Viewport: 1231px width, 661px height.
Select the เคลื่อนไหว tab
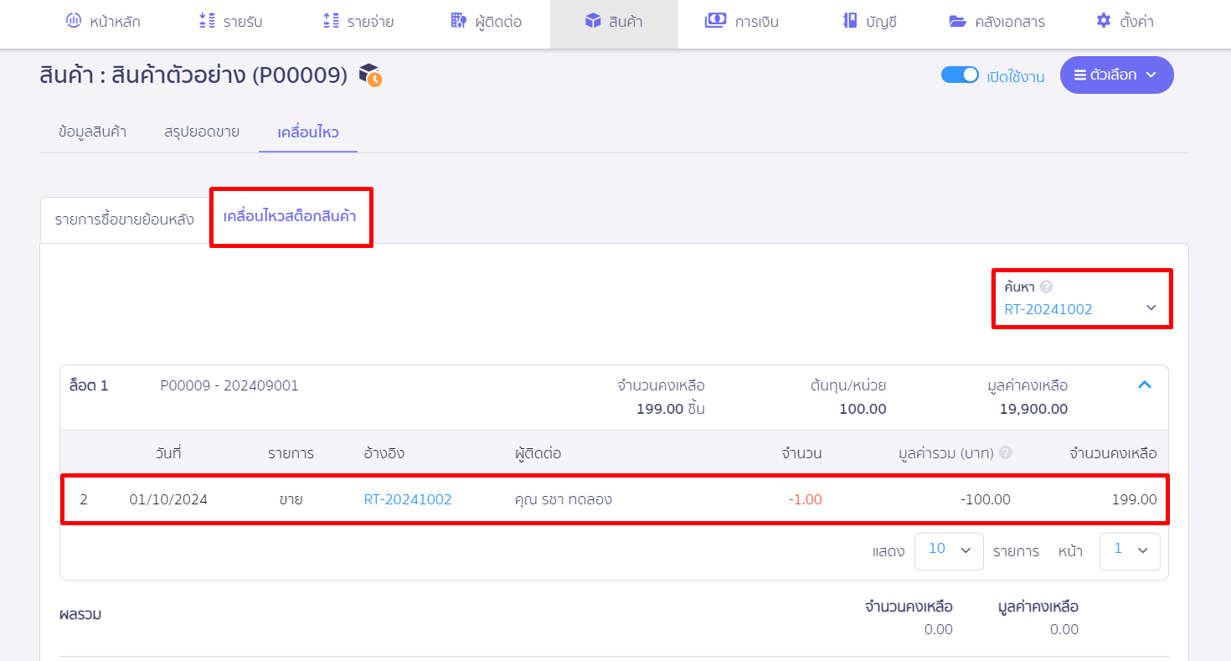click(x=308, y=132)
